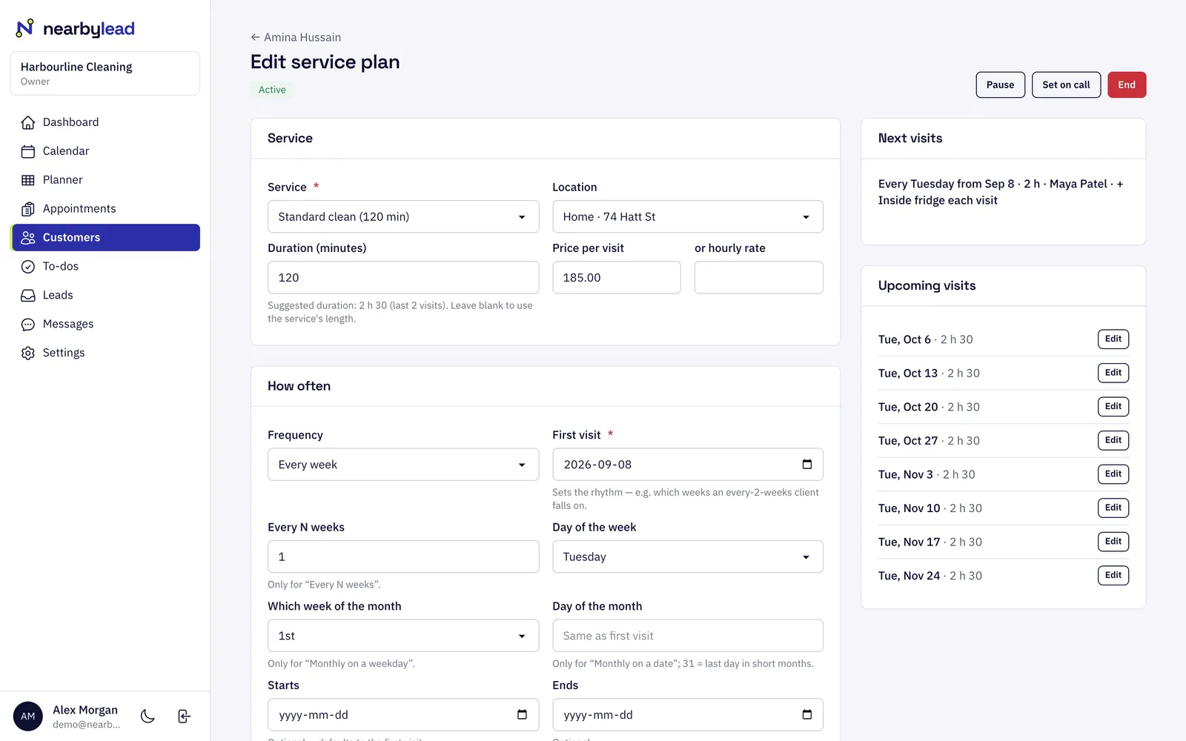Click the Leads inbox icon
This screenshot has height=741, width=1186.
(28, 296)
